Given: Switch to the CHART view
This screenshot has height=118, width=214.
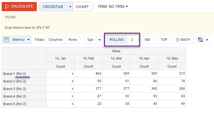Looking at the screenshot, I should [83, 7].
